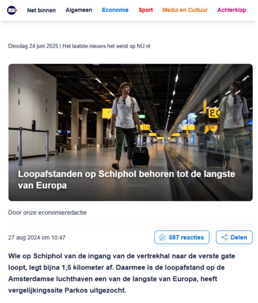The width and height of the screenshot is (258, 303).
Task: Click the Loopafstanden op Schiphol headline
Action: coord(127,180)
